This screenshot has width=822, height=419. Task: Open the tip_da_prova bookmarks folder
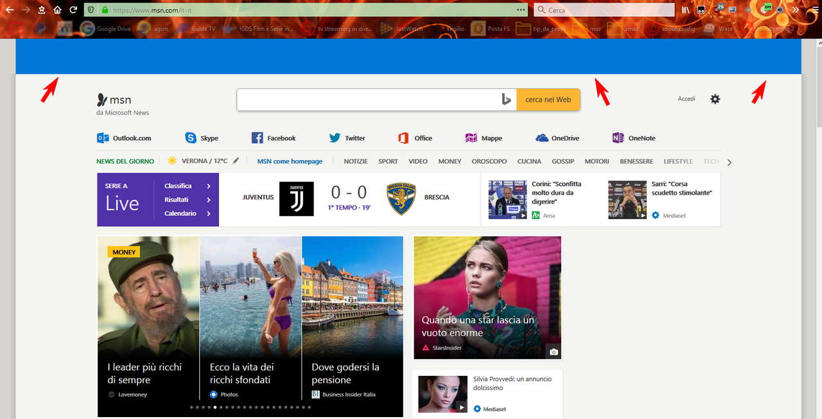pyautogui.click(x=541, y=28)
